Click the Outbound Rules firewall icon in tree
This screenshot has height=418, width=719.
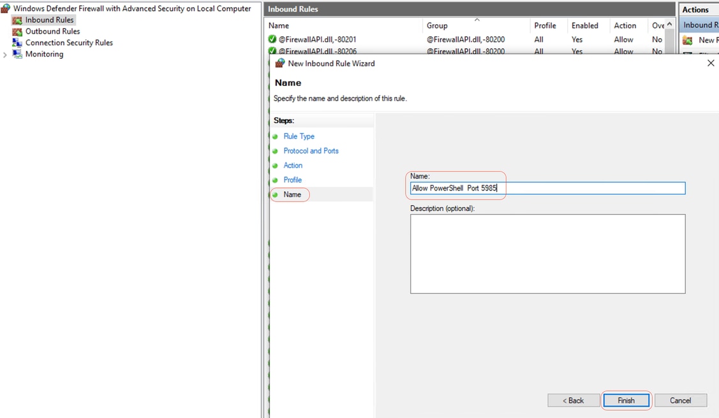click(x=17, y=32)
